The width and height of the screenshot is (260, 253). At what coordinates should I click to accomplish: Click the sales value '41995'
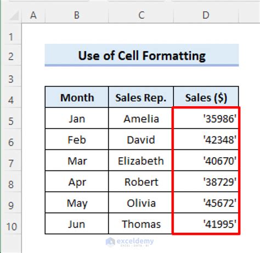(x=206, y=223)
